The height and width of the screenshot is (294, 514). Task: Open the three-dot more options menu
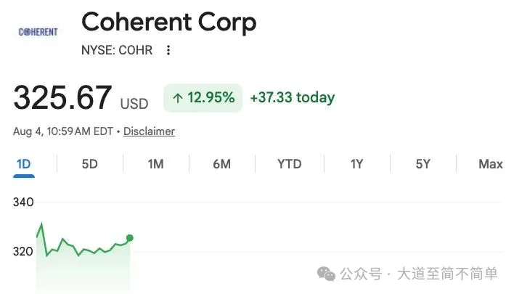pos(168,50)
